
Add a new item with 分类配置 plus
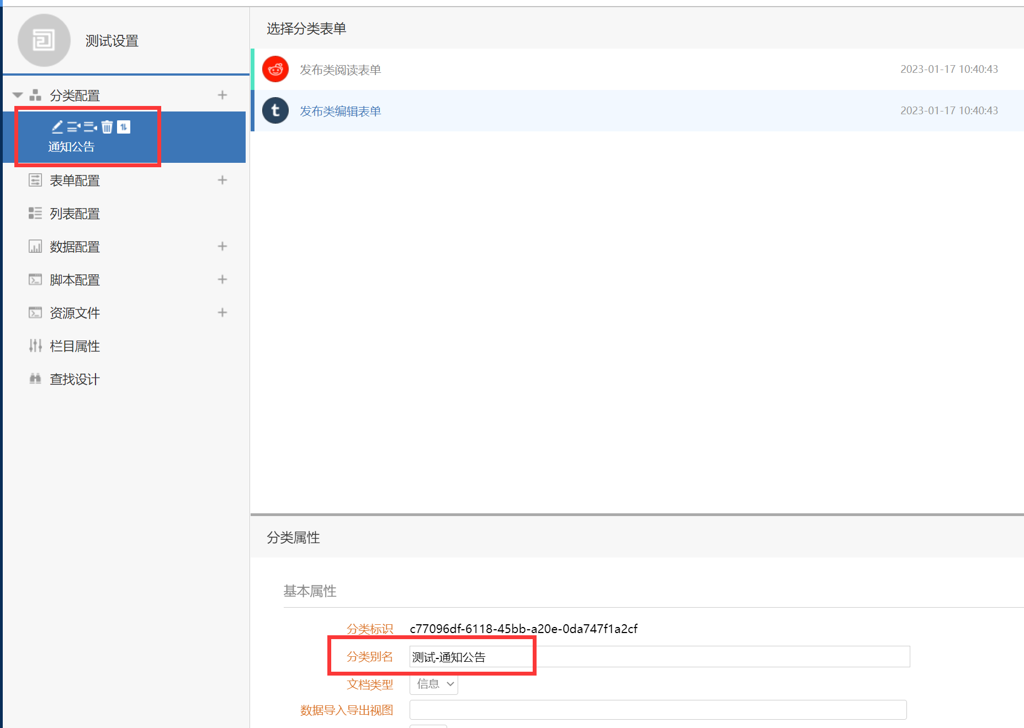pyautogui.click(x=222, y=95)
